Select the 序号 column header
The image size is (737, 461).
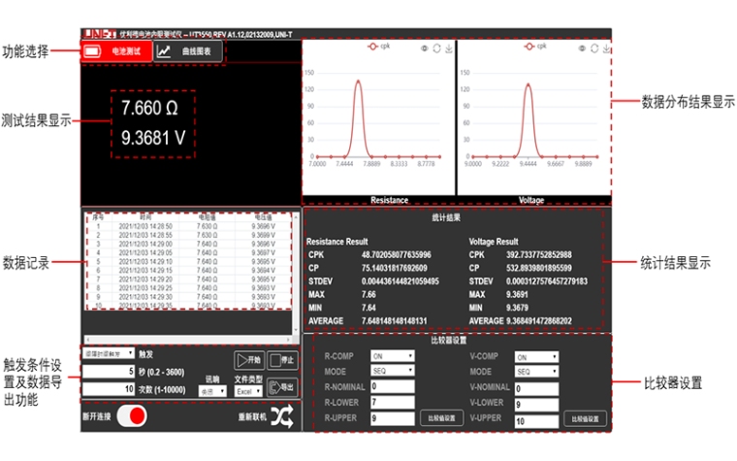point(98,217)
